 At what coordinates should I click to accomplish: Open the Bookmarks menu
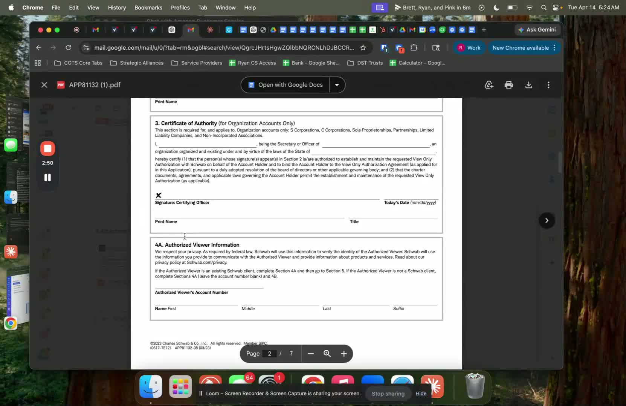[148, 8]
